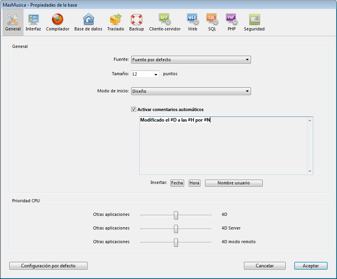This screenshot has width=337, height=279.
Task: Open the Interfaz settings page icon
Action: (33, 19)
